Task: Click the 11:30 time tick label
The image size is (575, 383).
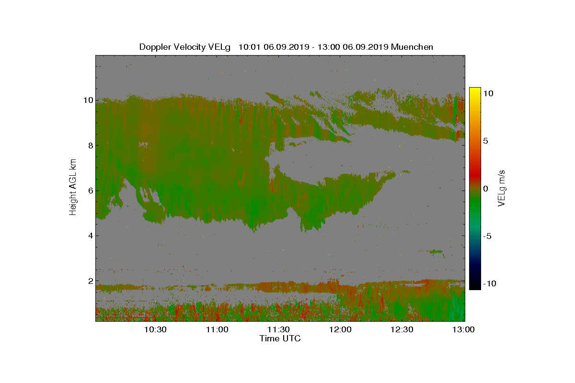Action: click(x=279, y=329)
